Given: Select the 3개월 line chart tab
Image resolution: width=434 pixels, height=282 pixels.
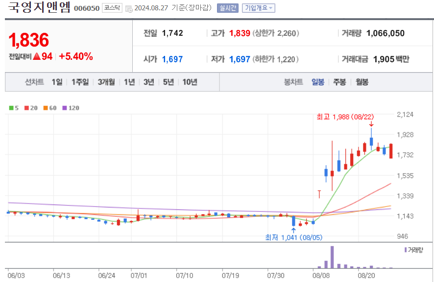Looking at the screenshot, I should tap(106, 82).
